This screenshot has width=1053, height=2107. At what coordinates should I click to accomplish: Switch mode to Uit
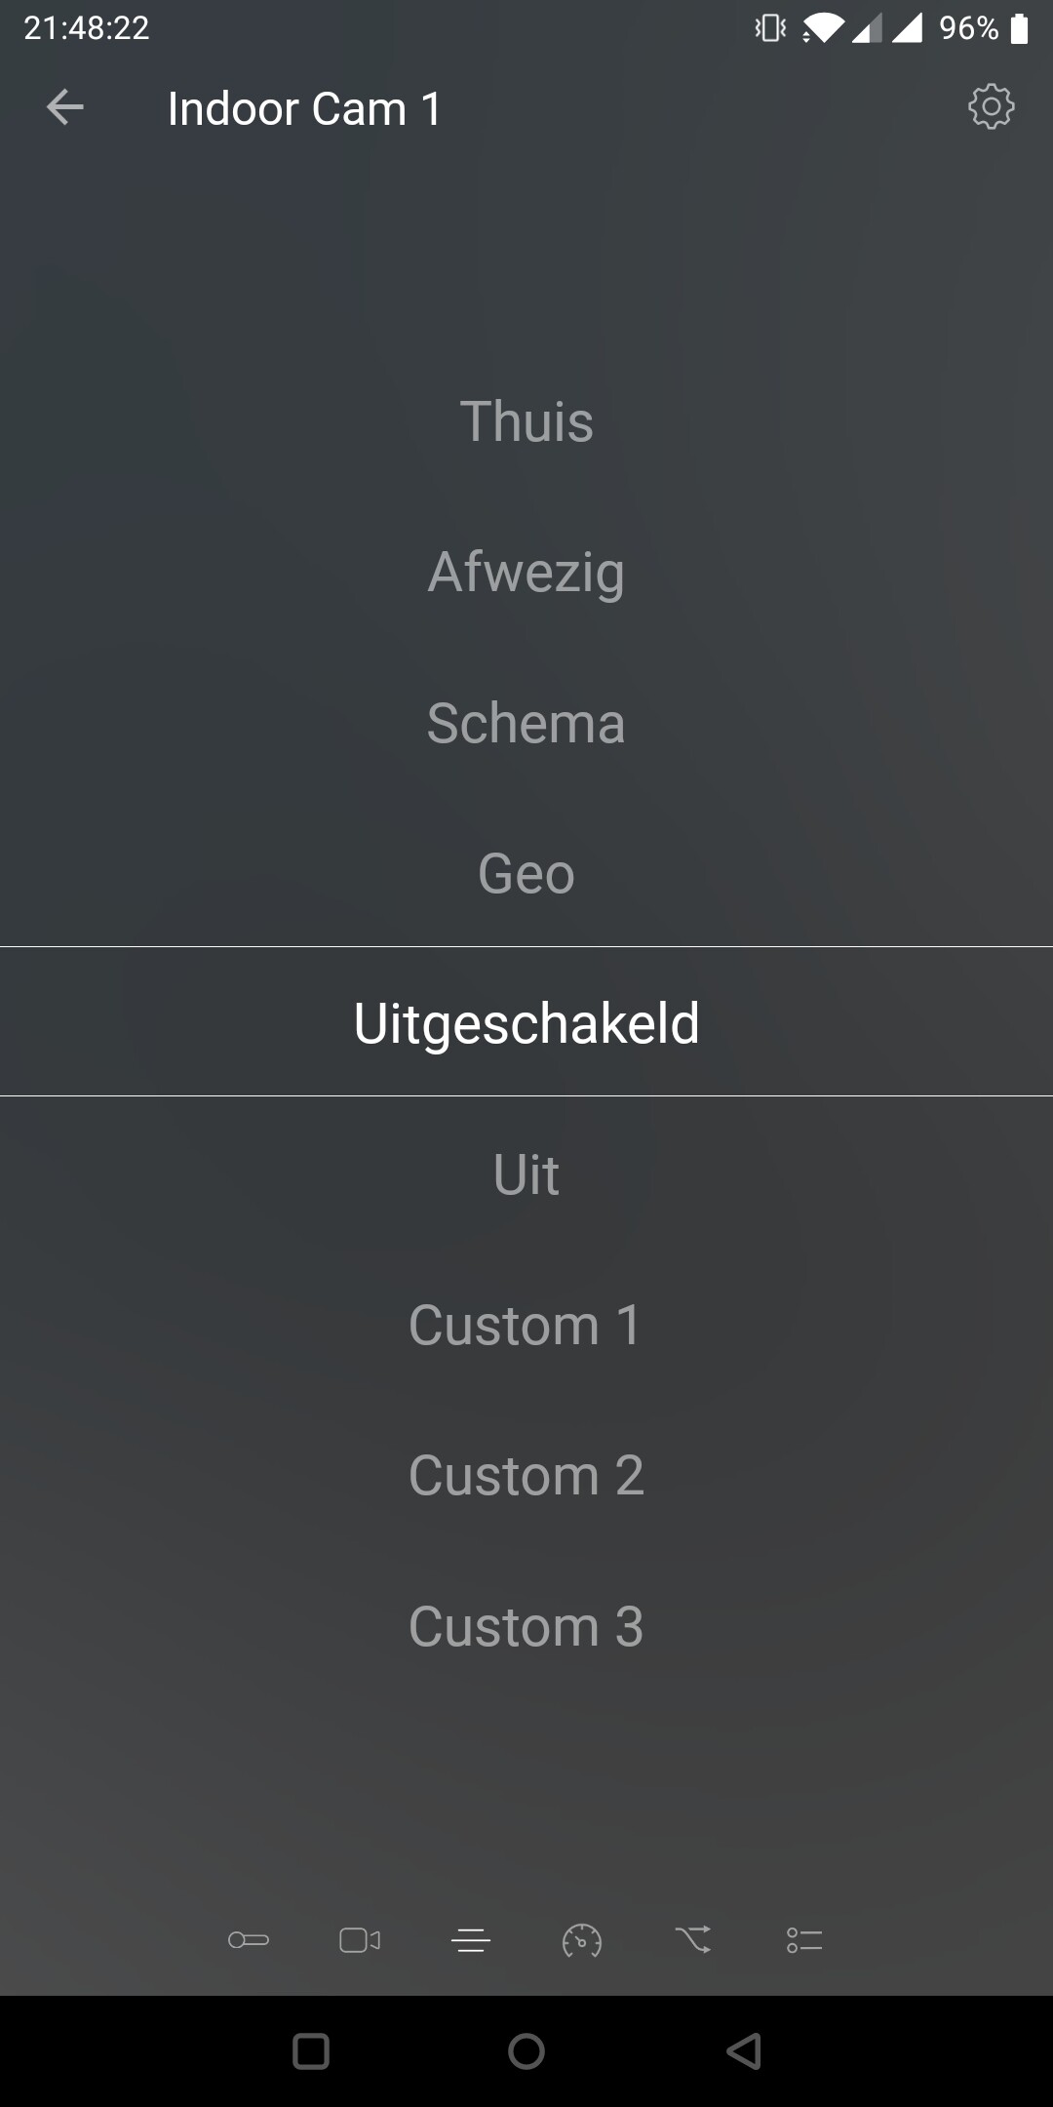tap(526, 1173)
